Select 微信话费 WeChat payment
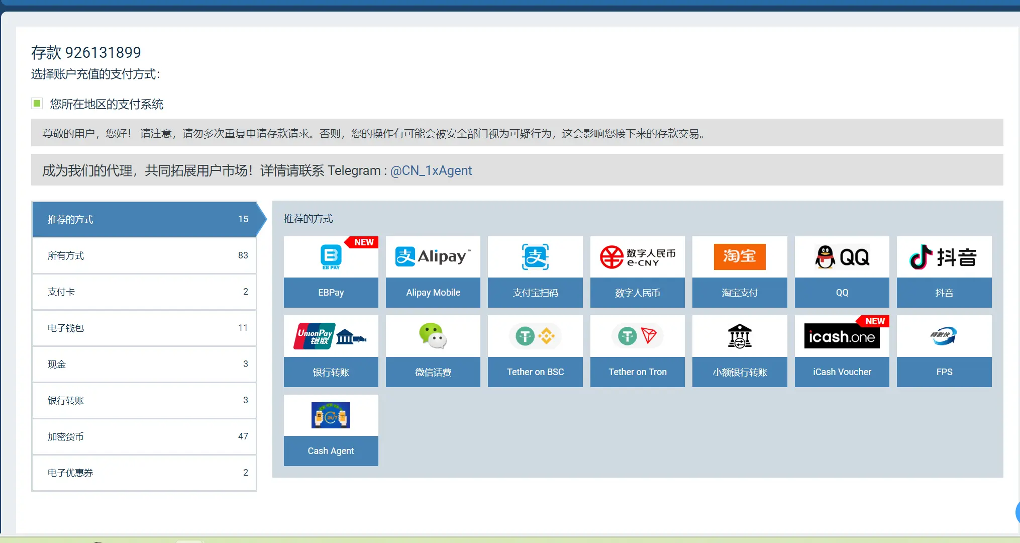 pyautogui.click(x=433, y=351)
